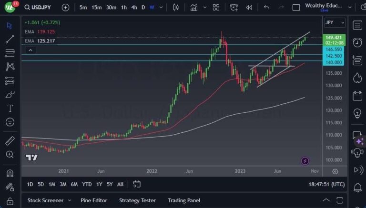Open the forecasting and measurement tools
366x208 pixels.
point(10,81)
